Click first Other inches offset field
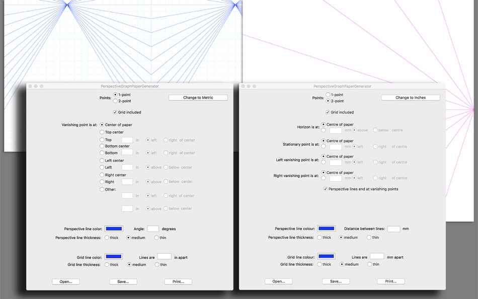Image resolution: width=478 pixels, height=299 pixels. 127,196
